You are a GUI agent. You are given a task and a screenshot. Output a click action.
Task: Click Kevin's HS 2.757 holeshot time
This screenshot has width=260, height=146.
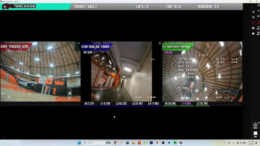coord(89,104)
